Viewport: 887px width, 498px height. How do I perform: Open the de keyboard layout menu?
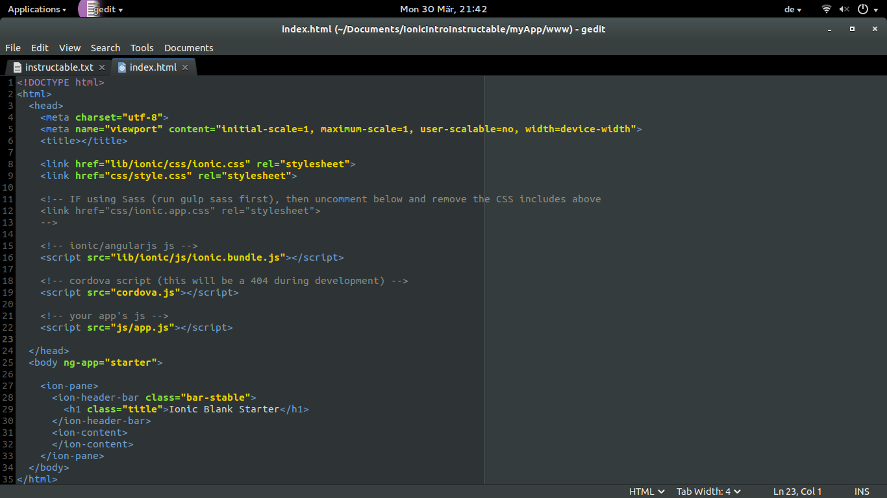(x=793, y=9)
